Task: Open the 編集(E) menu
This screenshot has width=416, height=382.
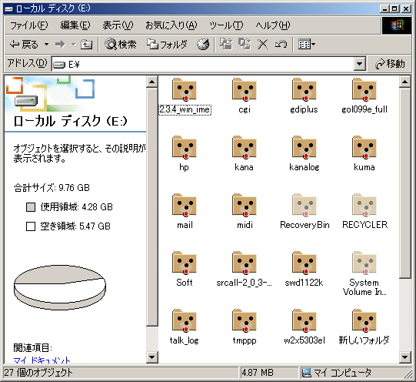Action: point(75,25)
